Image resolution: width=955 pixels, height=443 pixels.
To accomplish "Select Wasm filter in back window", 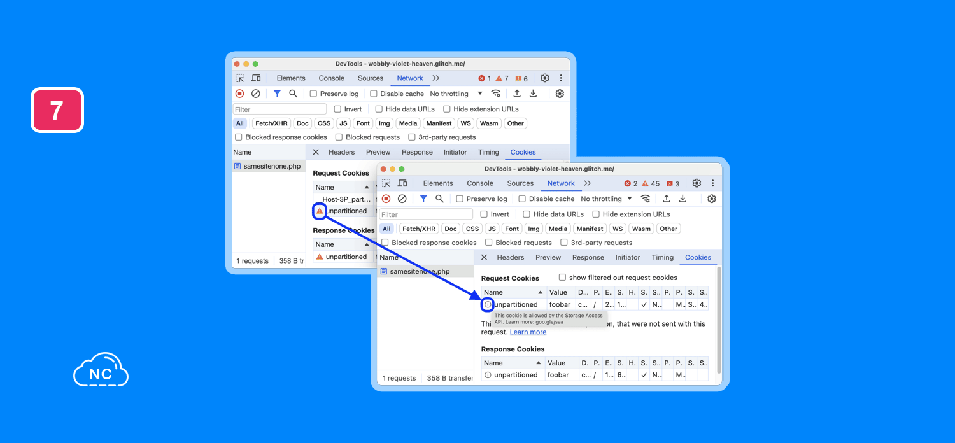I will (x=489, y=123).
